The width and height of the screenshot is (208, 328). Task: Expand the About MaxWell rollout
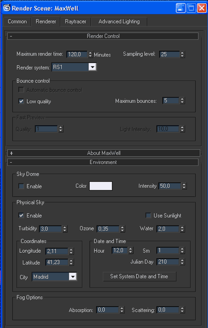[x=104, y=153]
